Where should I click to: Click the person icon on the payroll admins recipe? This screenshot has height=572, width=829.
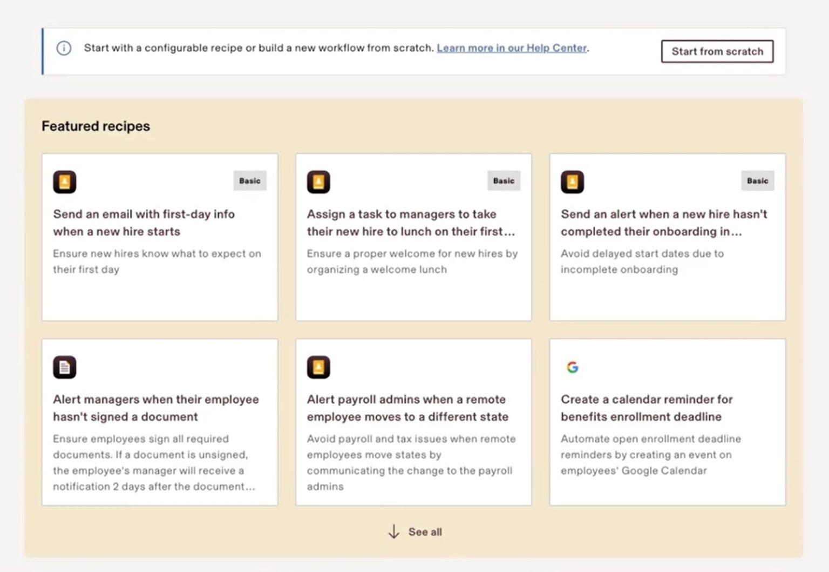point(318,367)
